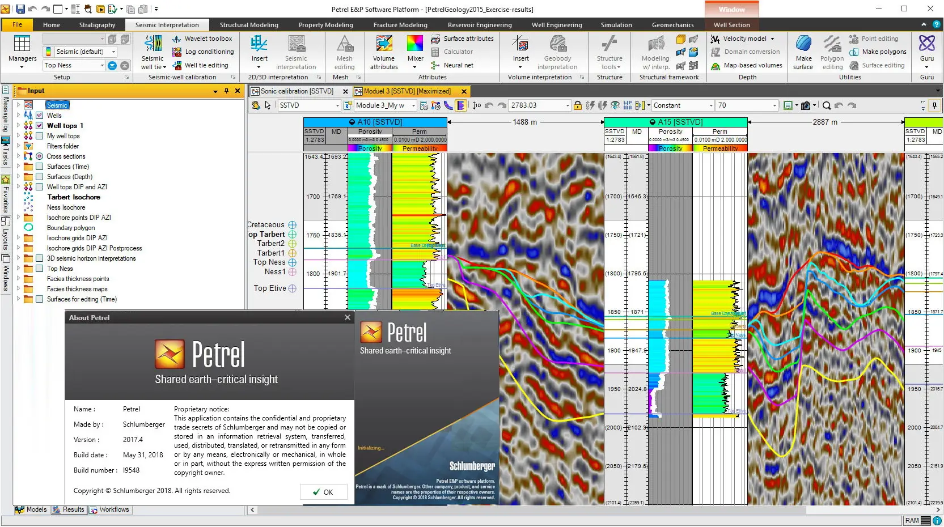Click the blue filter icon beside Top Ness
This screenshot has height=527, width=944.
coord(112,65)
